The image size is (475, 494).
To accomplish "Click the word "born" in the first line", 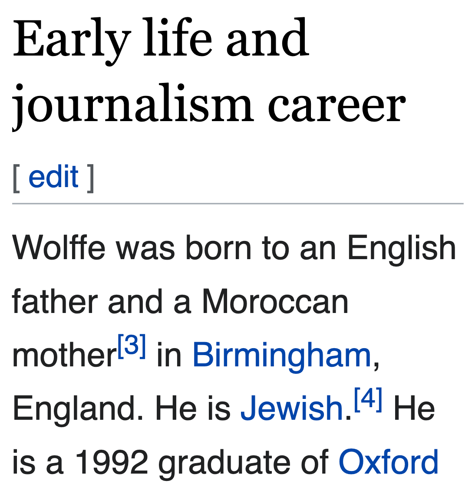I will click(x=218, y=248).
